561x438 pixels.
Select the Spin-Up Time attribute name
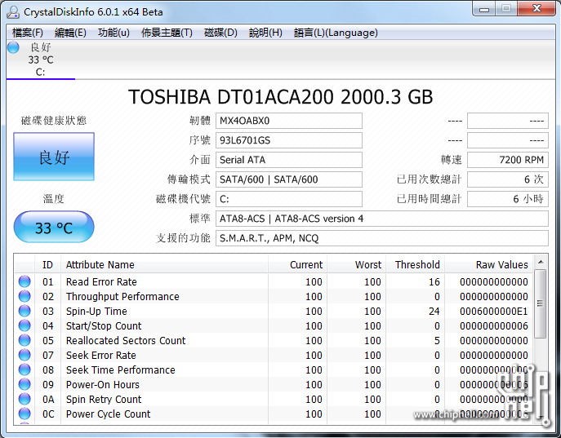coord(96,312)
